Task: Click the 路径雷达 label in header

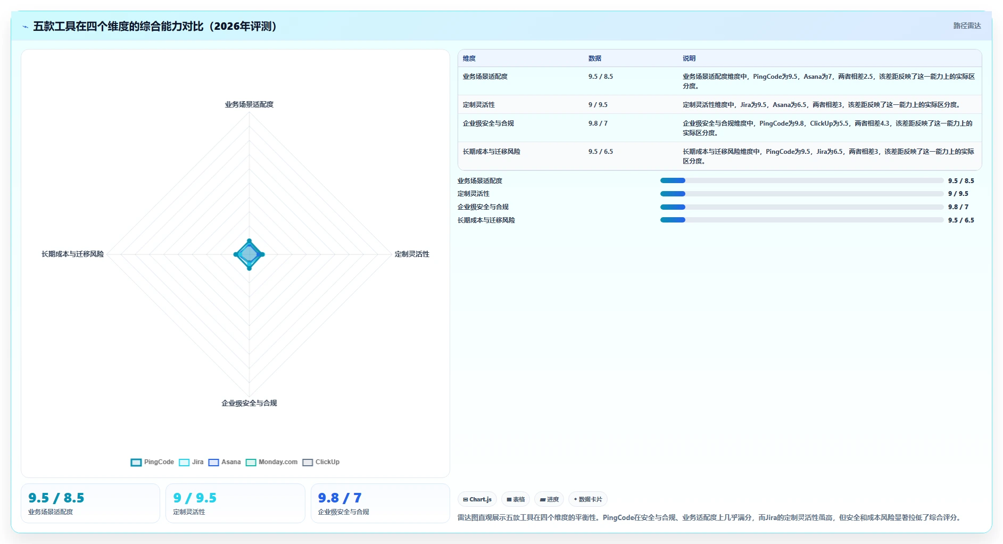Action: click(x=967, y=26)
